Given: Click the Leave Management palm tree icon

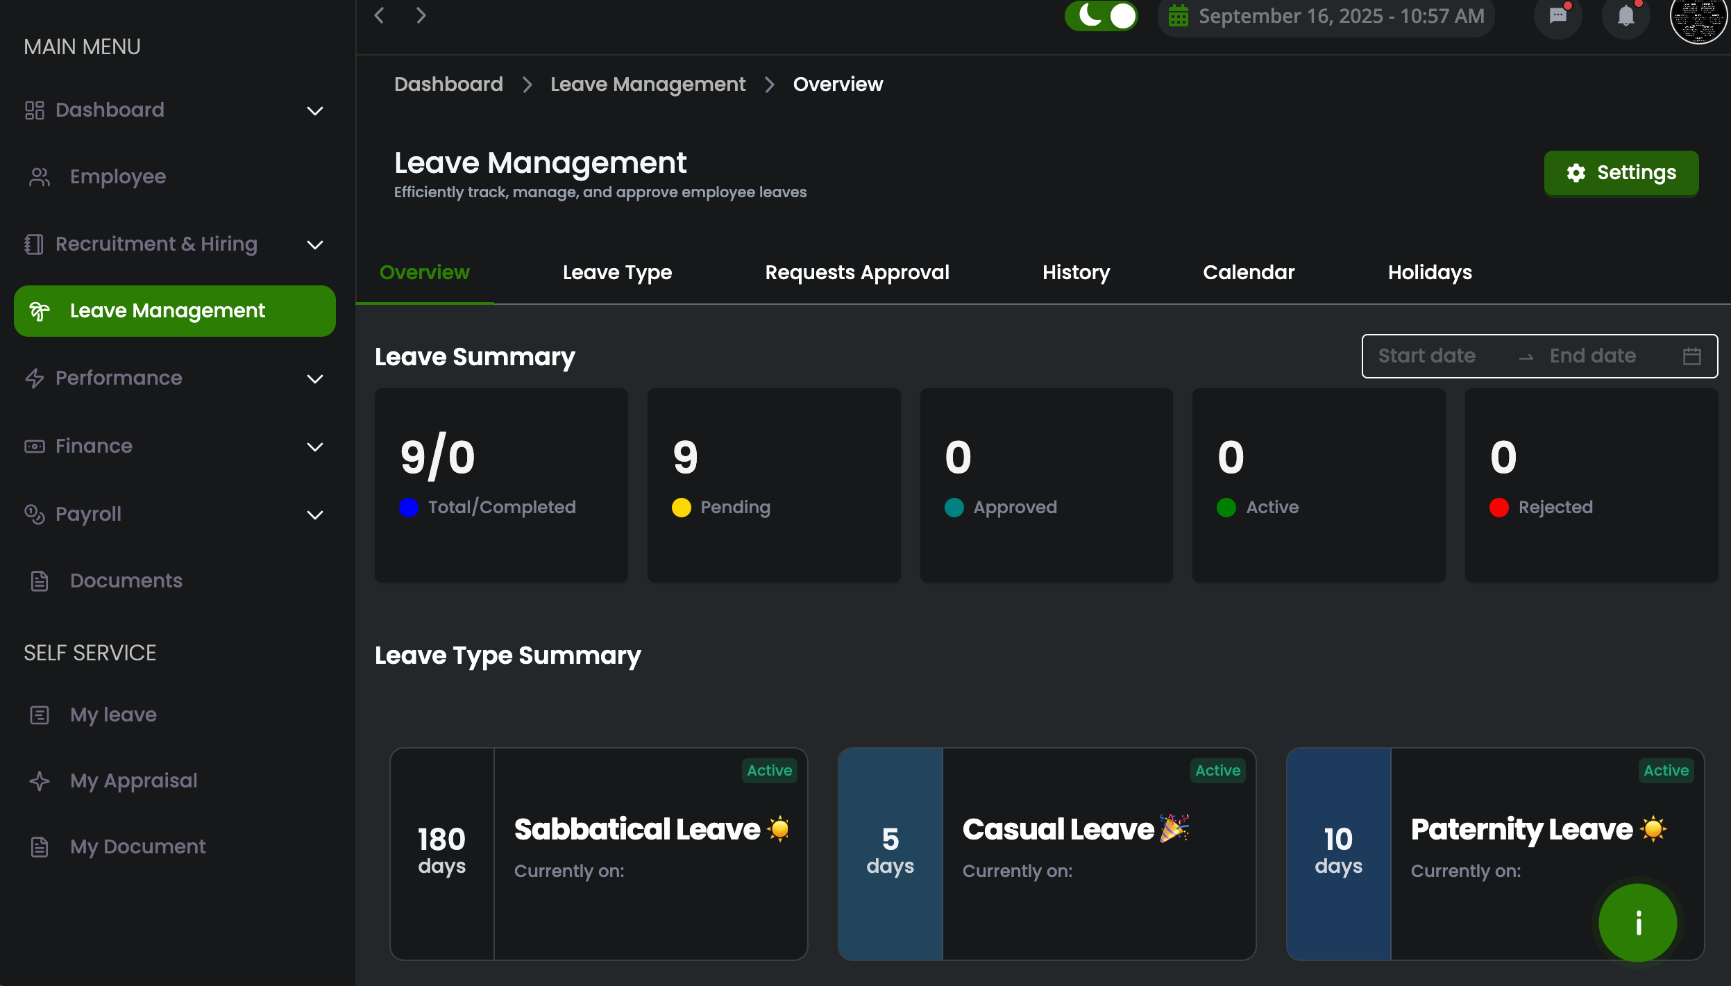Looking at the screenshot, I should coord(40,311).
